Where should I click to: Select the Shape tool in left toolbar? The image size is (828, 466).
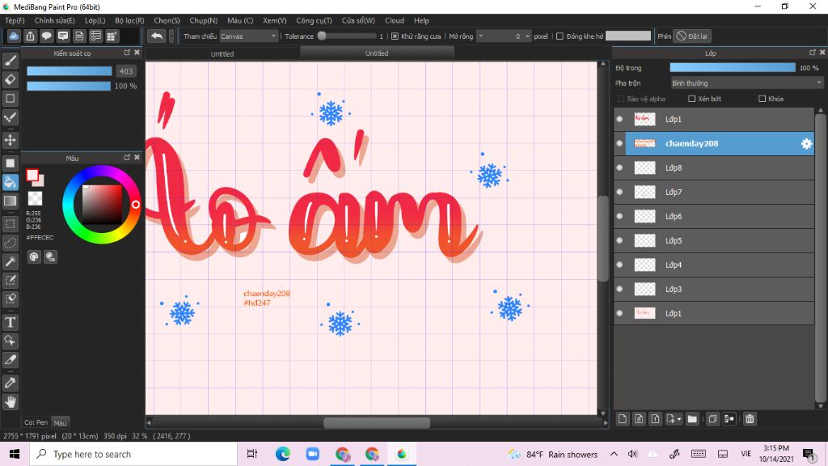[10, 98]
